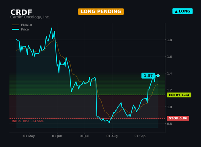Screen dimensions: 201x147
Task: Click the 1.2 price axis value
Action: point(169,90)
